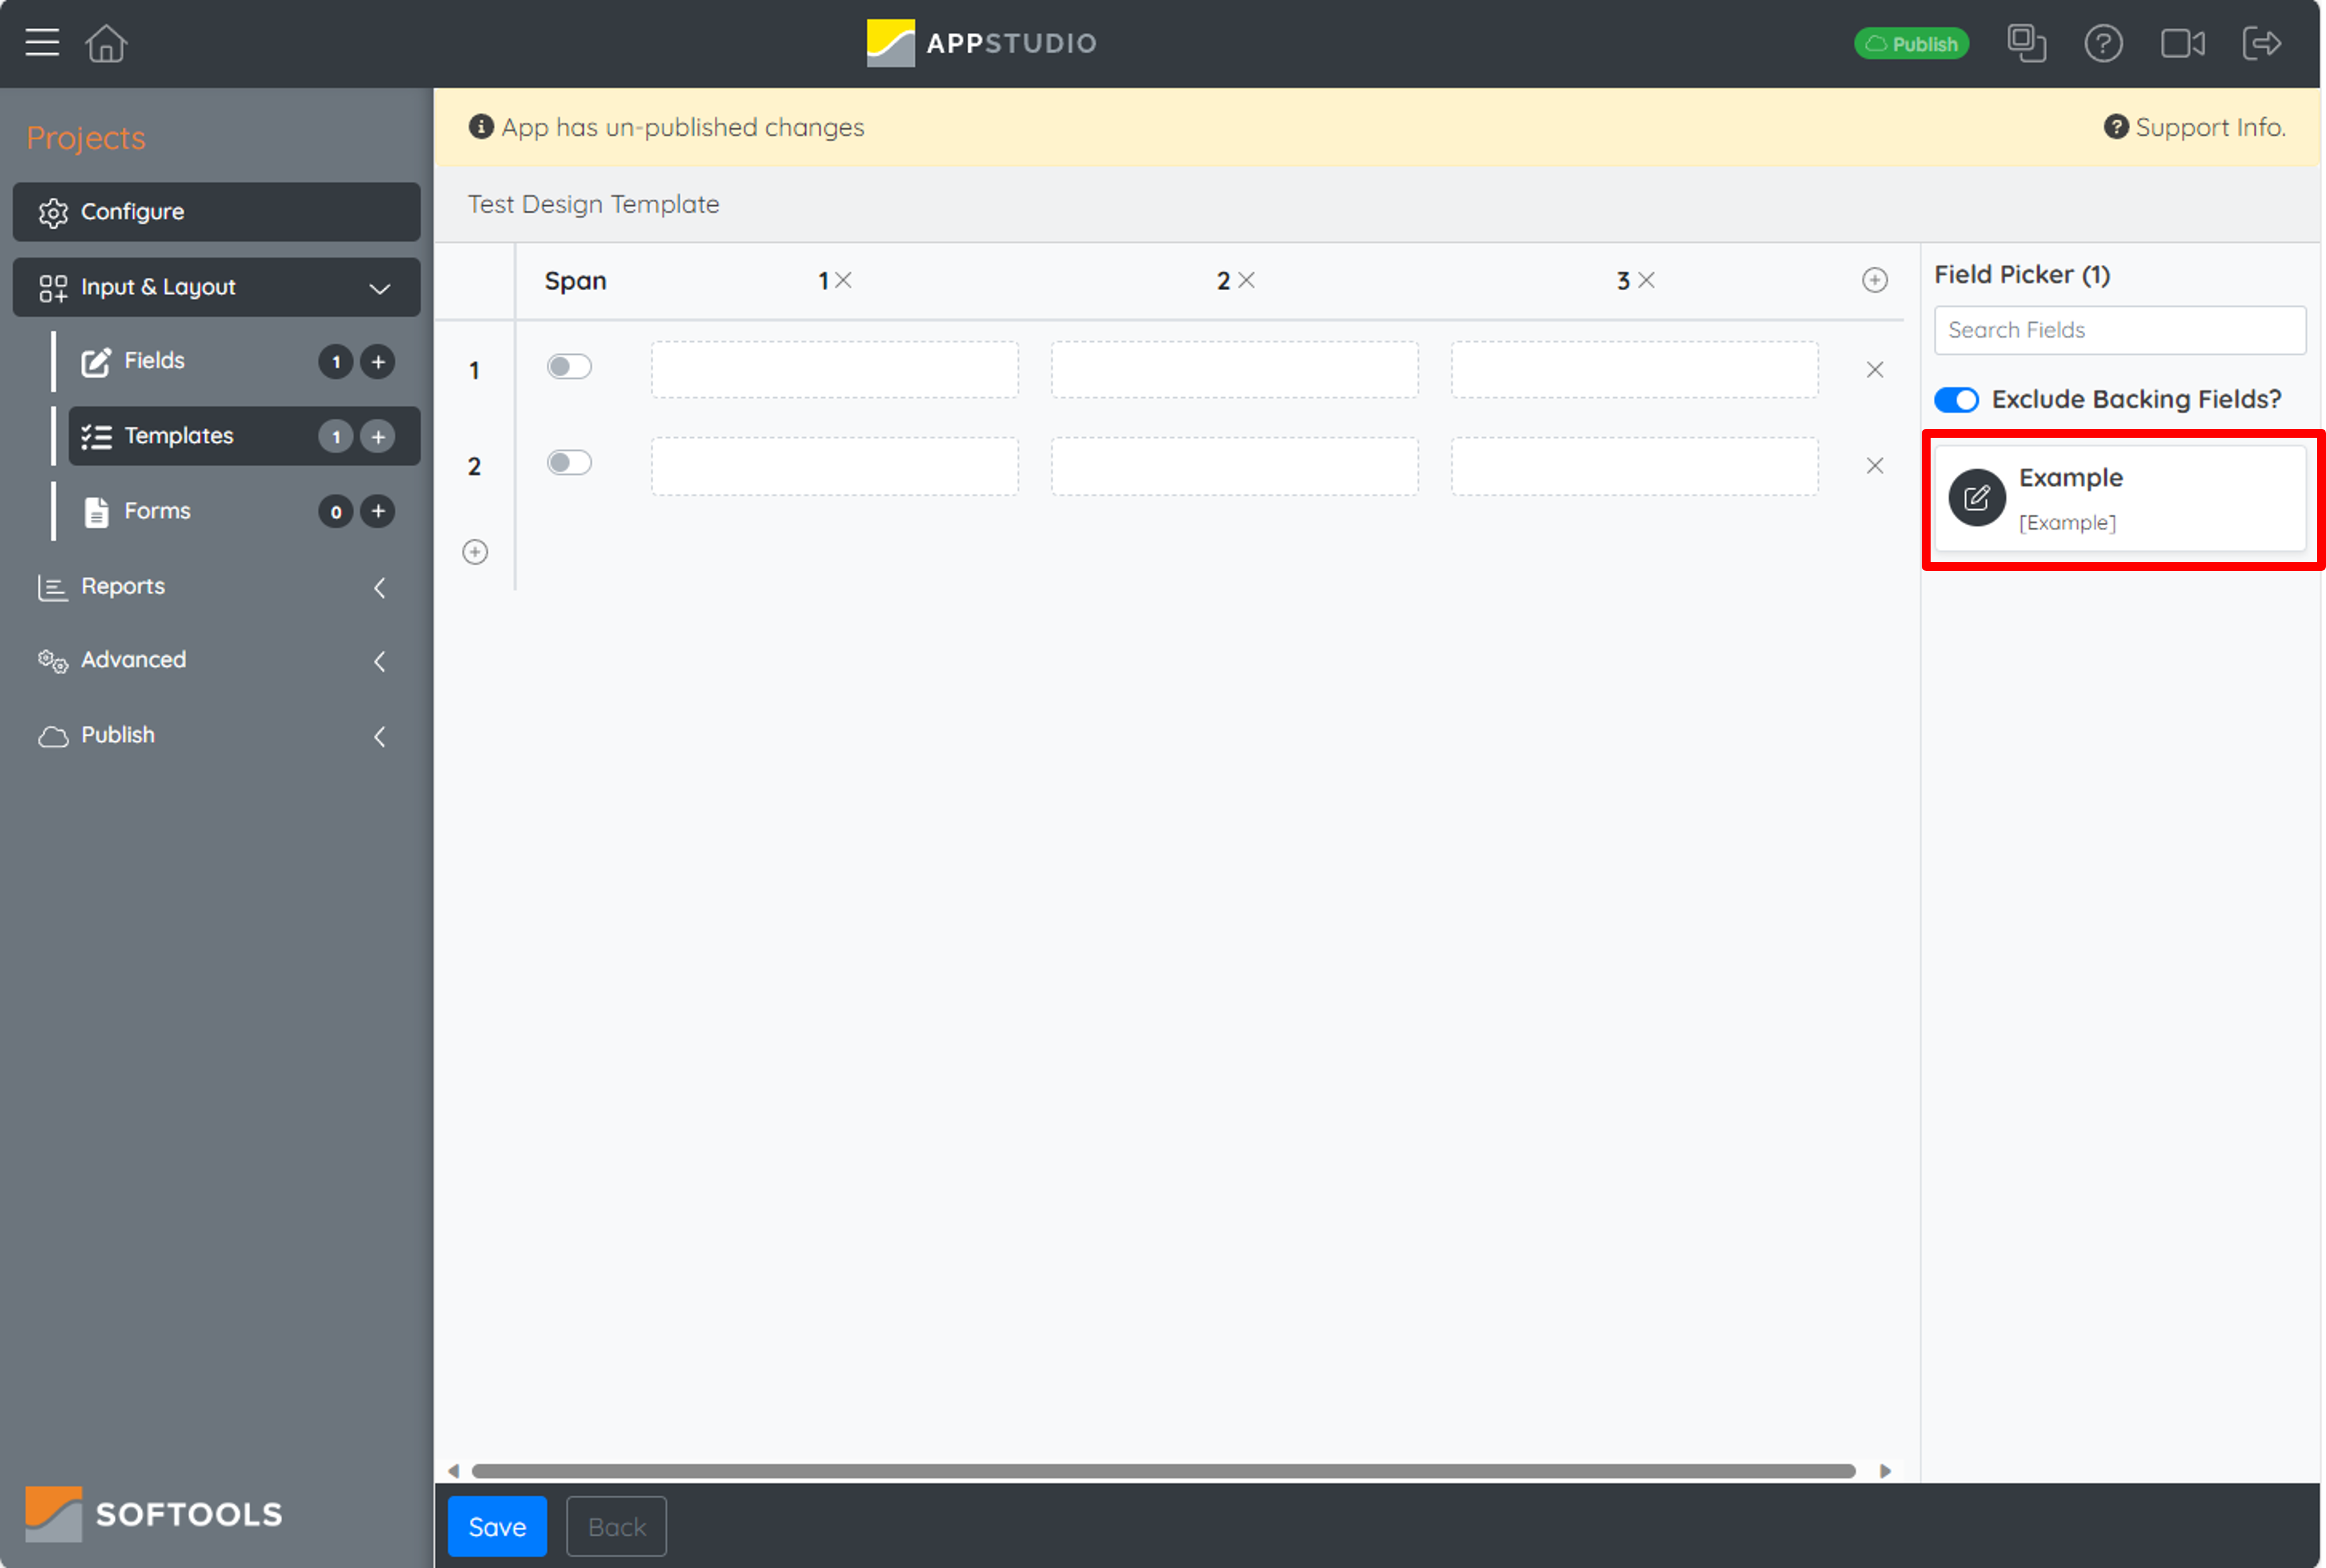Screen dimensions: 2326x1568
Task: Focus the Search Fields input
Action: [x=2119, y=330]
